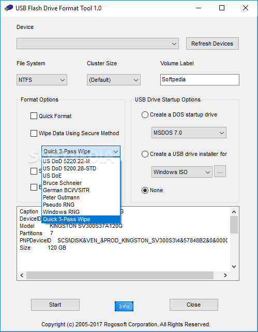This screenshot has height=332, width=258.
Task: Open the MSDOS 7.0 dropdown
Action: point(189,133)
